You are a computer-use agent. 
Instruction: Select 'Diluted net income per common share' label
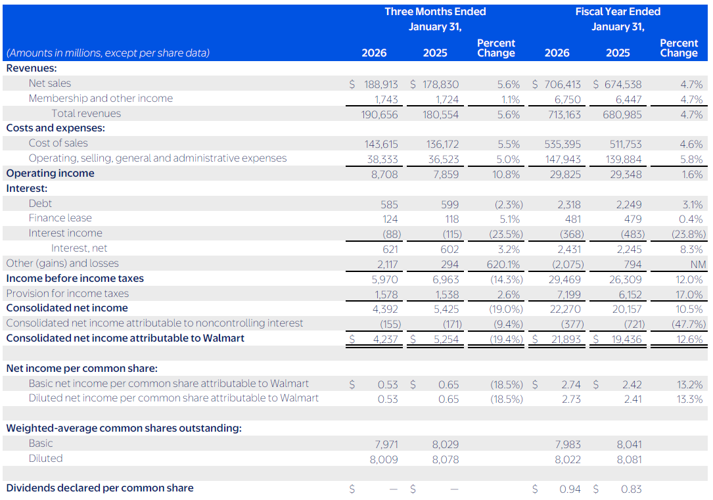173,398
